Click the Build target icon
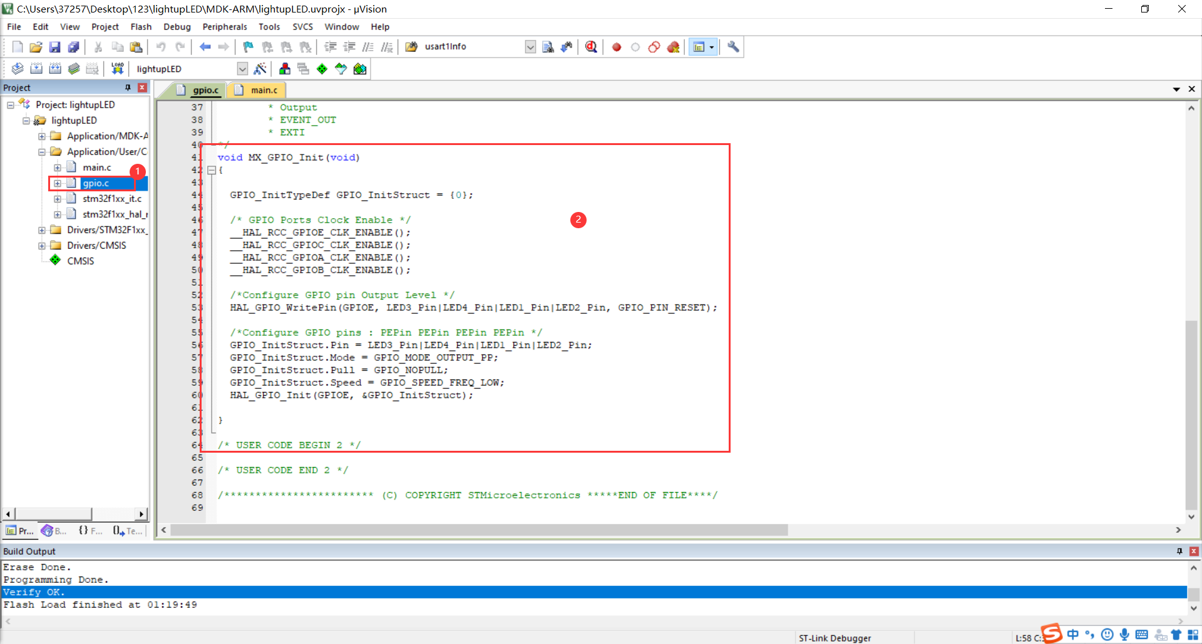1202x644 pixels. click(36, 69)
